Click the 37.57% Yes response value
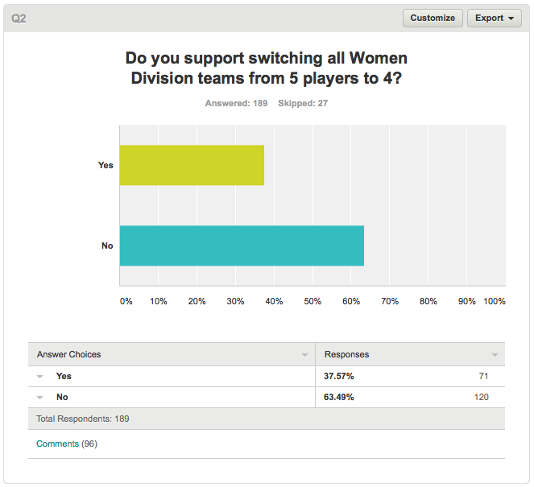The image size is (534, 487). 338,376
